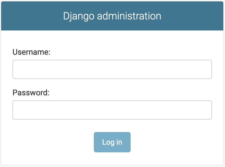Select the text box below Password
Image resolution: width=225 pixels, height=167 pixels.
(x=112, y=110)
